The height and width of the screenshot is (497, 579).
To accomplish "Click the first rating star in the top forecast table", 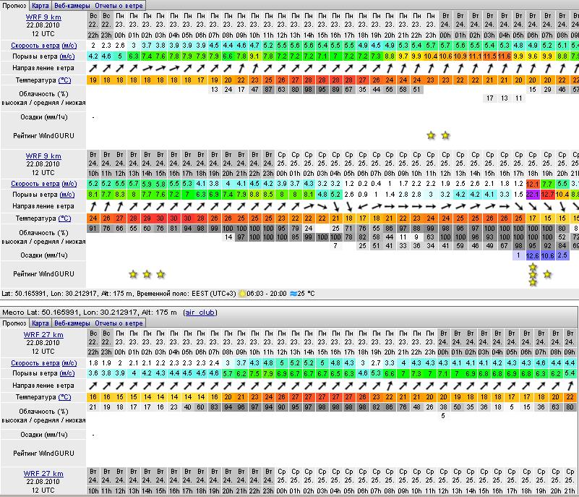I will [x=432, y=135].
